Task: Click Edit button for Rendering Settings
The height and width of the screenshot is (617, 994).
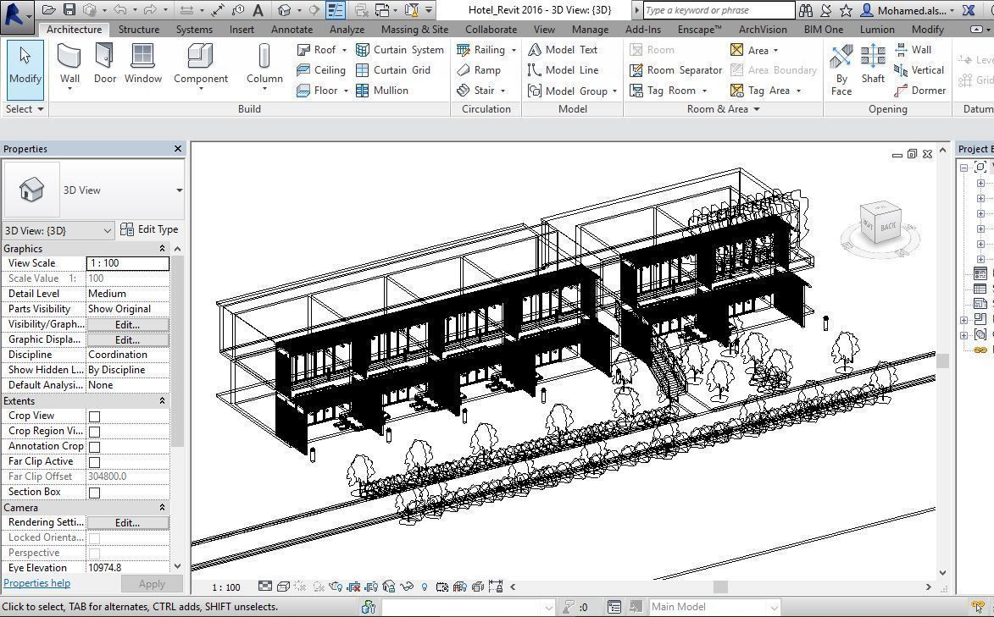Action: pos(127,522)
